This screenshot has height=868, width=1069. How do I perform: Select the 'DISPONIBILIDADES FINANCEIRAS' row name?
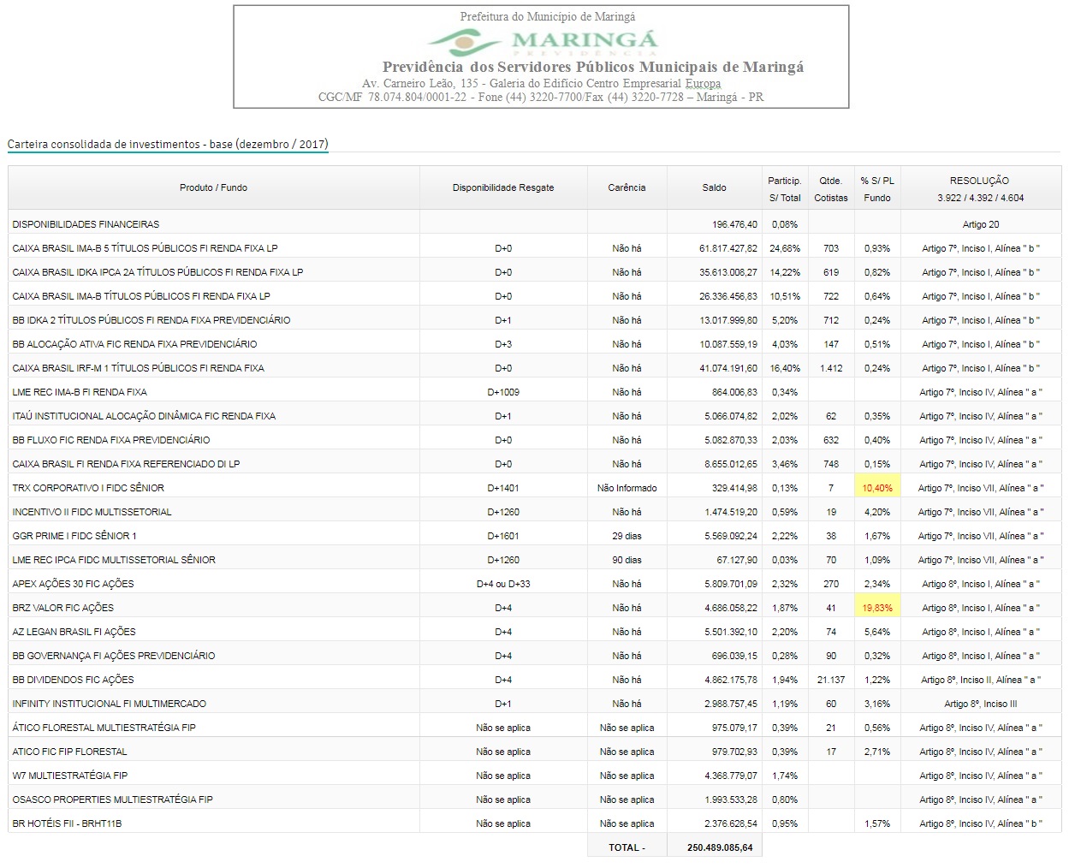click(86, 224)
